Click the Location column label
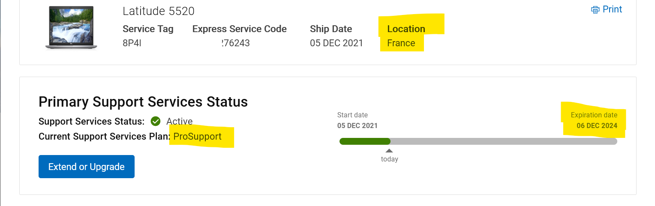The image size is (655, 206). (406, 29)
